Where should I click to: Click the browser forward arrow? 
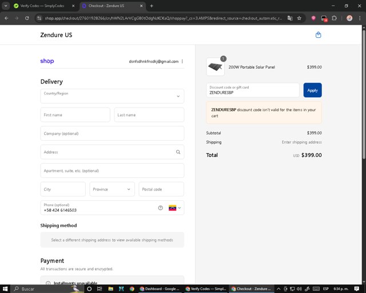17,18
